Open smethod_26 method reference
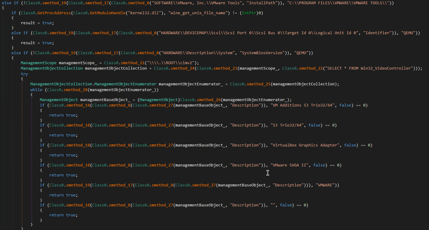The image size is (429, 230). 209,100
